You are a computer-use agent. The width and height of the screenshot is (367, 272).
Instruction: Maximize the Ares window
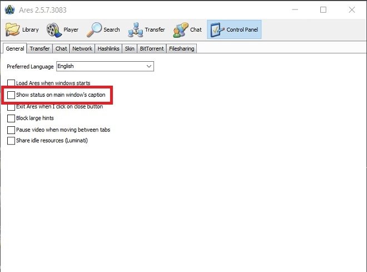click(x=323, y=9)
